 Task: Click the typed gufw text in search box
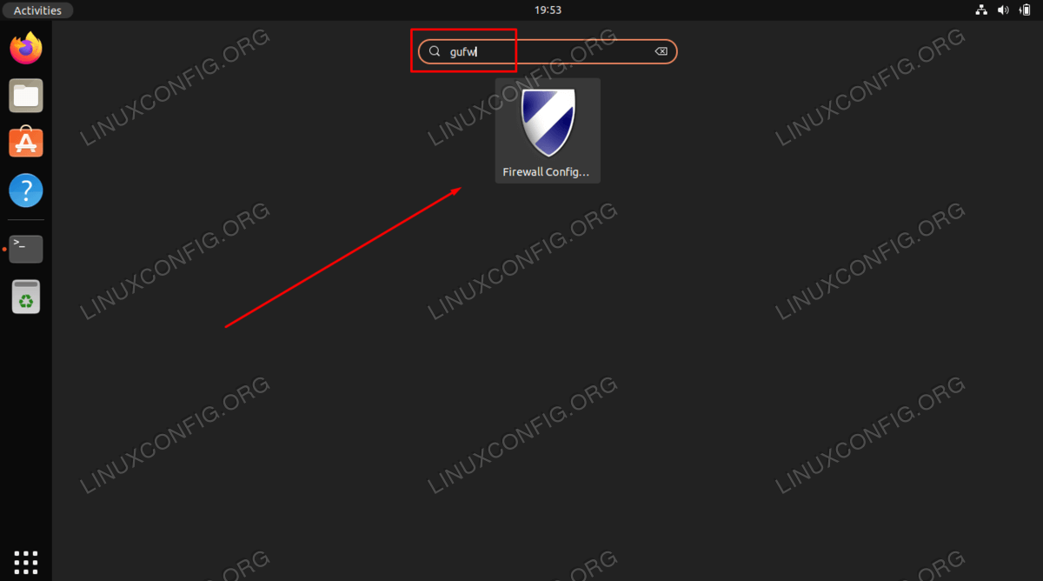click(x=463, y=52)
